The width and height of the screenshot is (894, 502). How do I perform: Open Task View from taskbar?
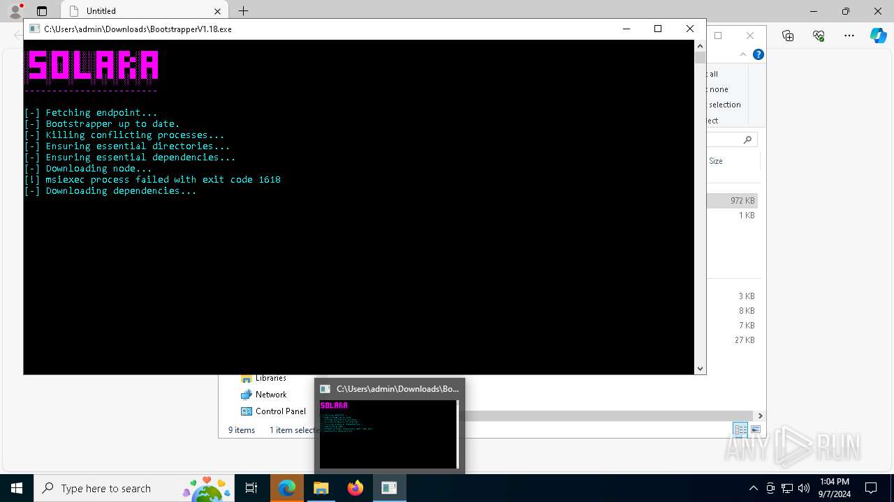252,488
